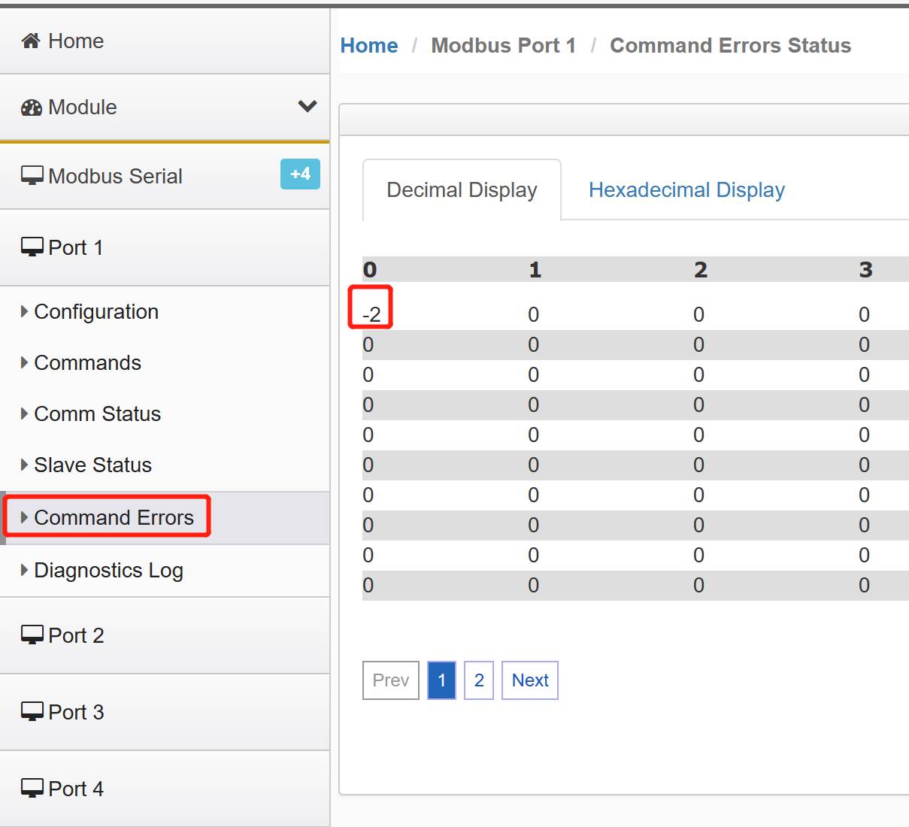Expand the Configuration tree arrow
The height and width of the screenshot is (827, 909).
25,311
